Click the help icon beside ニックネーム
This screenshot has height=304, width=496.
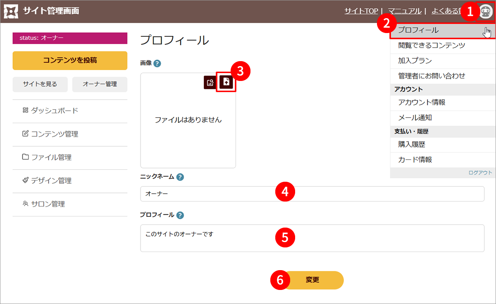click(x=180, y=177)
